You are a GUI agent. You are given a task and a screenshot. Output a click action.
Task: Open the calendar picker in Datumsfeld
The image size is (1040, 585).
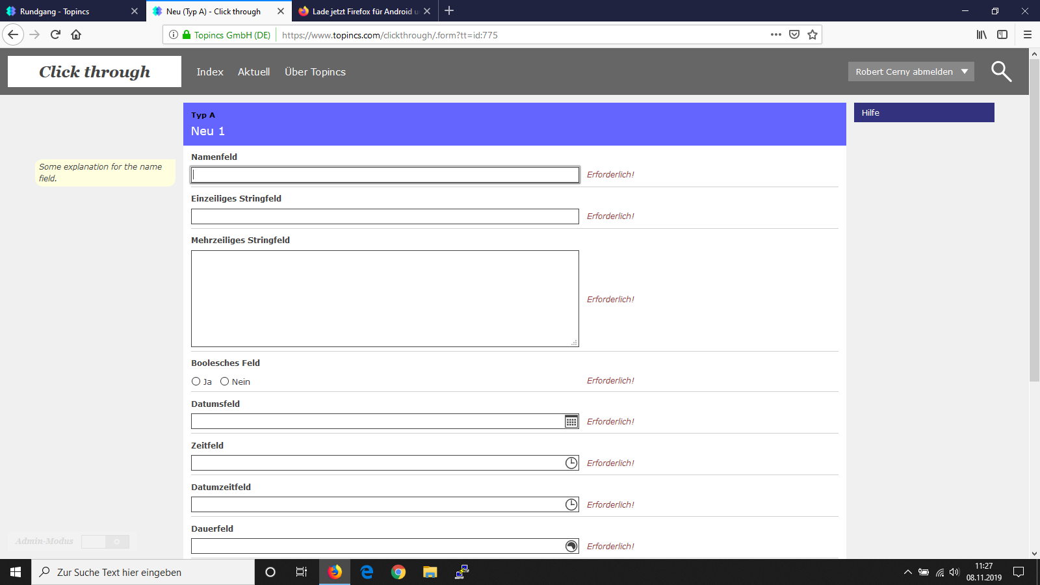[x=571, y=422]
